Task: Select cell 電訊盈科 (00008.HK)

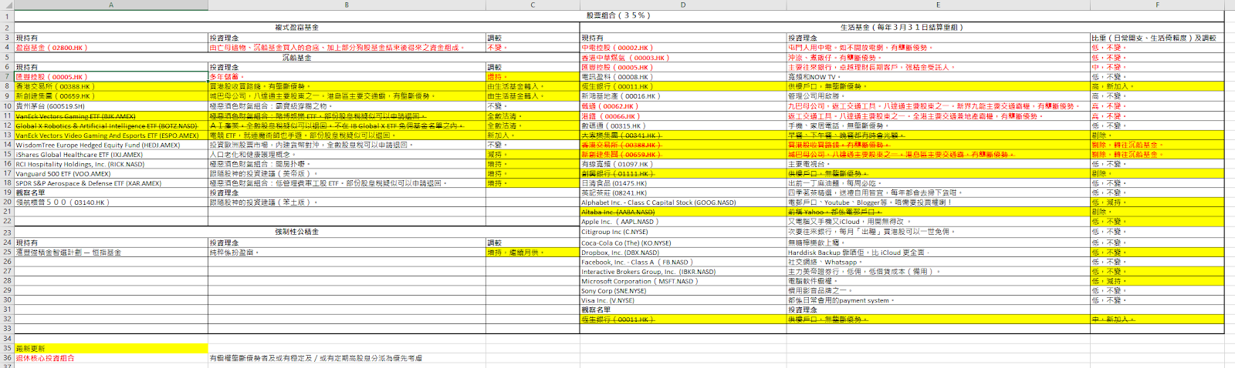Action: tap(683, 77)
